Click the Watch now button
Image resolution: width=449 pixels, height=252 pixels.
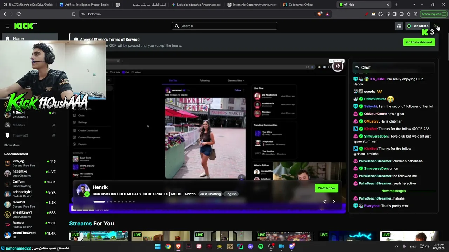[x=327, y=188]
